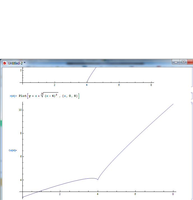Image resolution: width=193 pixels, height=200 pixels.
Task: Select the top partial plot's cell bracket
Action: point(192,79)
